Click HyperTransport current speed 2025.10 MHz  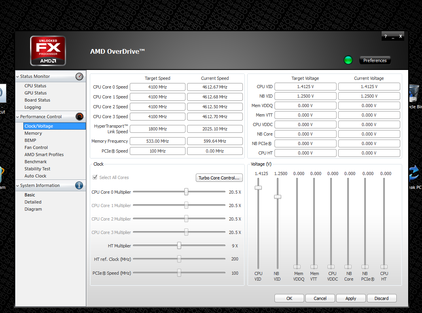(215, 129)
